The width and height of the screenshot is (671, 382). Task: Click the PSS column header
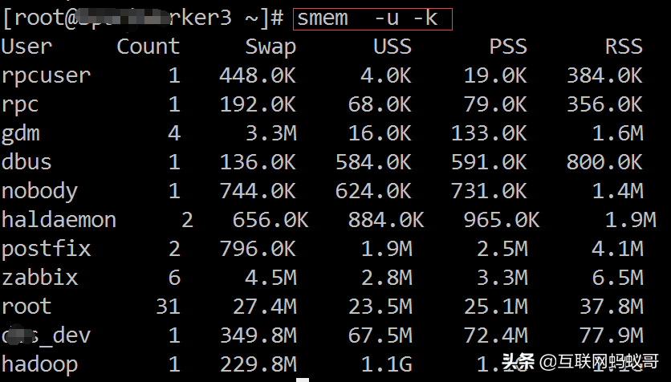click(x=507, y=47)
